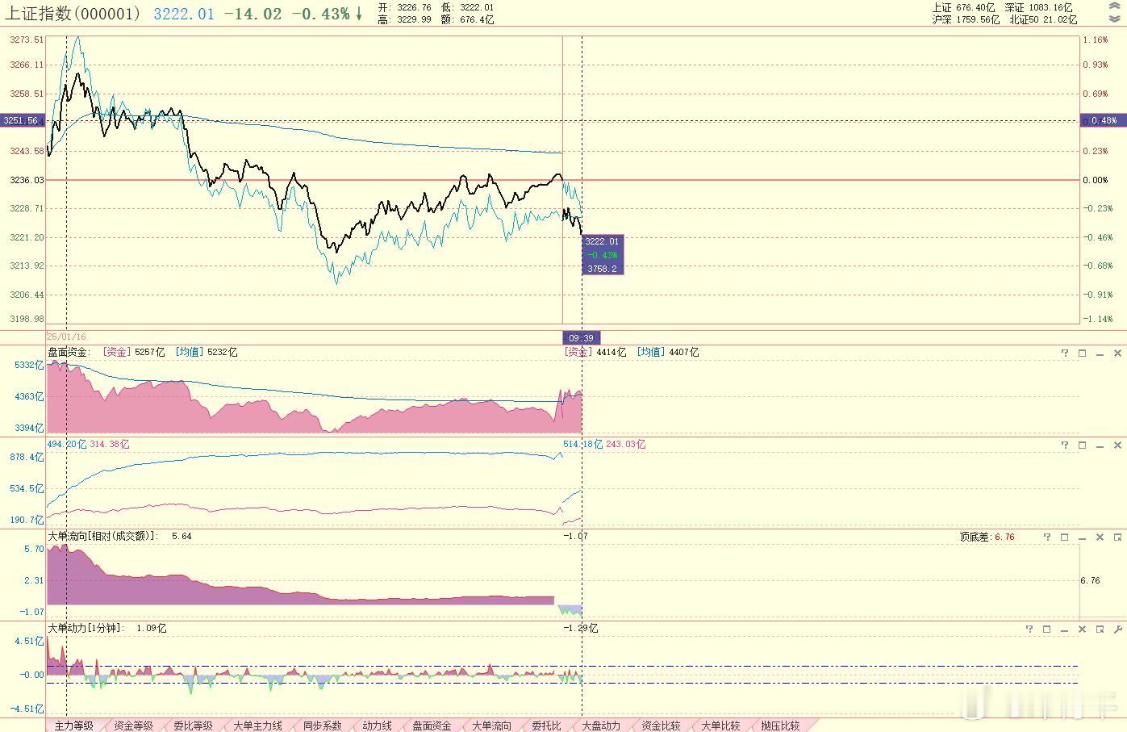Maximize the 大单动力 panel
The width and height of the screenshot is (1127, 732).
coord(1047,630)
